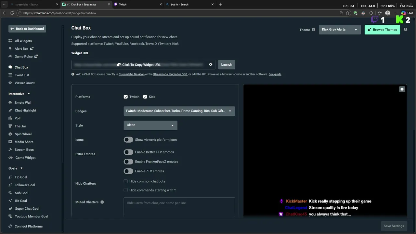Click the Media Share icon
The width and height of the screenshot is (416, 234).
10,142
